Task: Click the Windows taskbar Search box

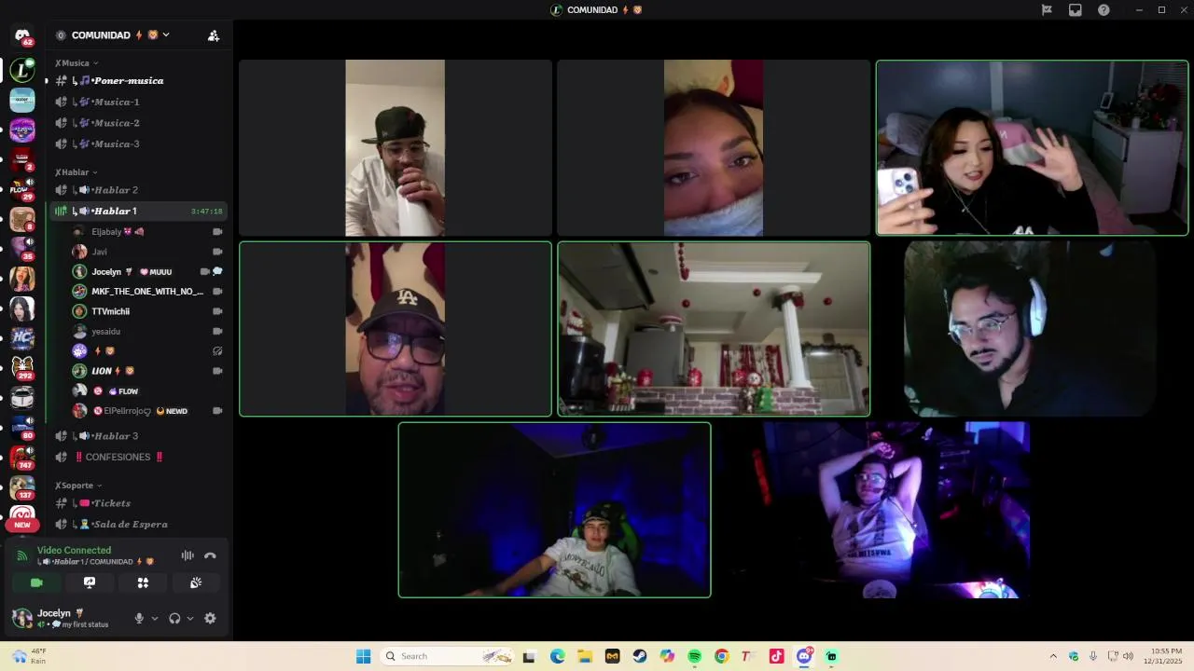Action: 449,656
